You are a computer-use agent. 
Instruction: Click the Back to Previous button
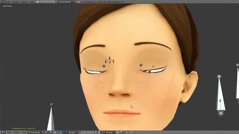click(45, 2)
